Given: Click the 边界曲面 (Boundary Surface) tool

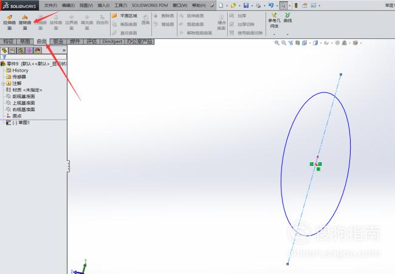Looking at the screenshot, I should coord(71,22).
